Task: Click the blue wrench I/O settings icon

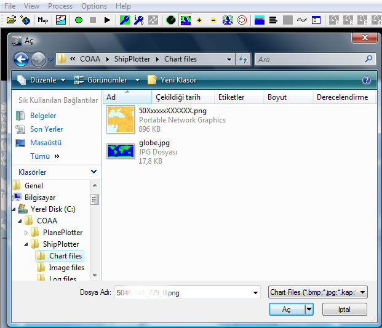Action: point(138,20)
